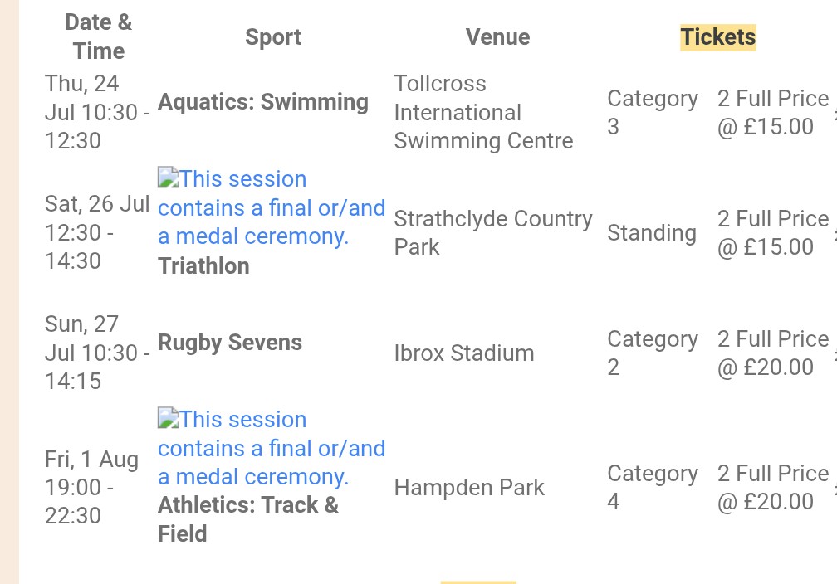Select the Rugby Sevens sport name
The image size is (837, 584).
(x=230, y=343)
